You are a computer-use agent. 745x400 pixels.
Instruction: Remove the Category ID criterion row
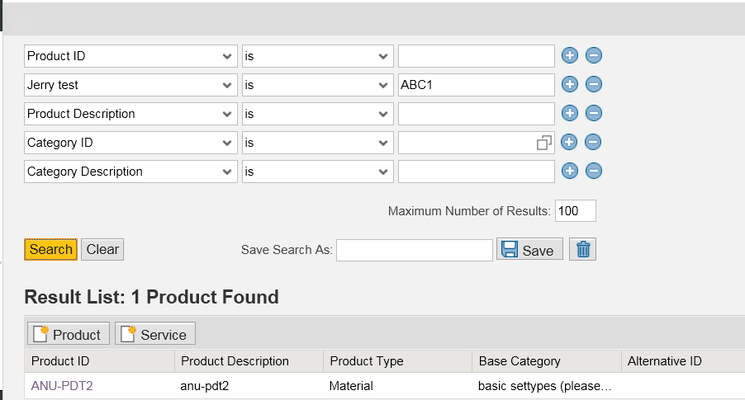click(x=593, y=142)
